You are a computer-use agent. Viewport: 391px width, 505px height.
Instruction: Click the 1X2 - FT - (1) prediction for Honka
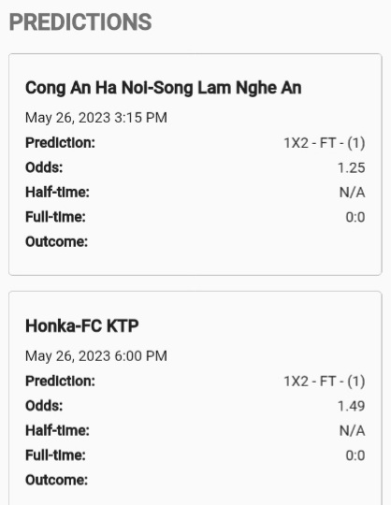[325, 382]
